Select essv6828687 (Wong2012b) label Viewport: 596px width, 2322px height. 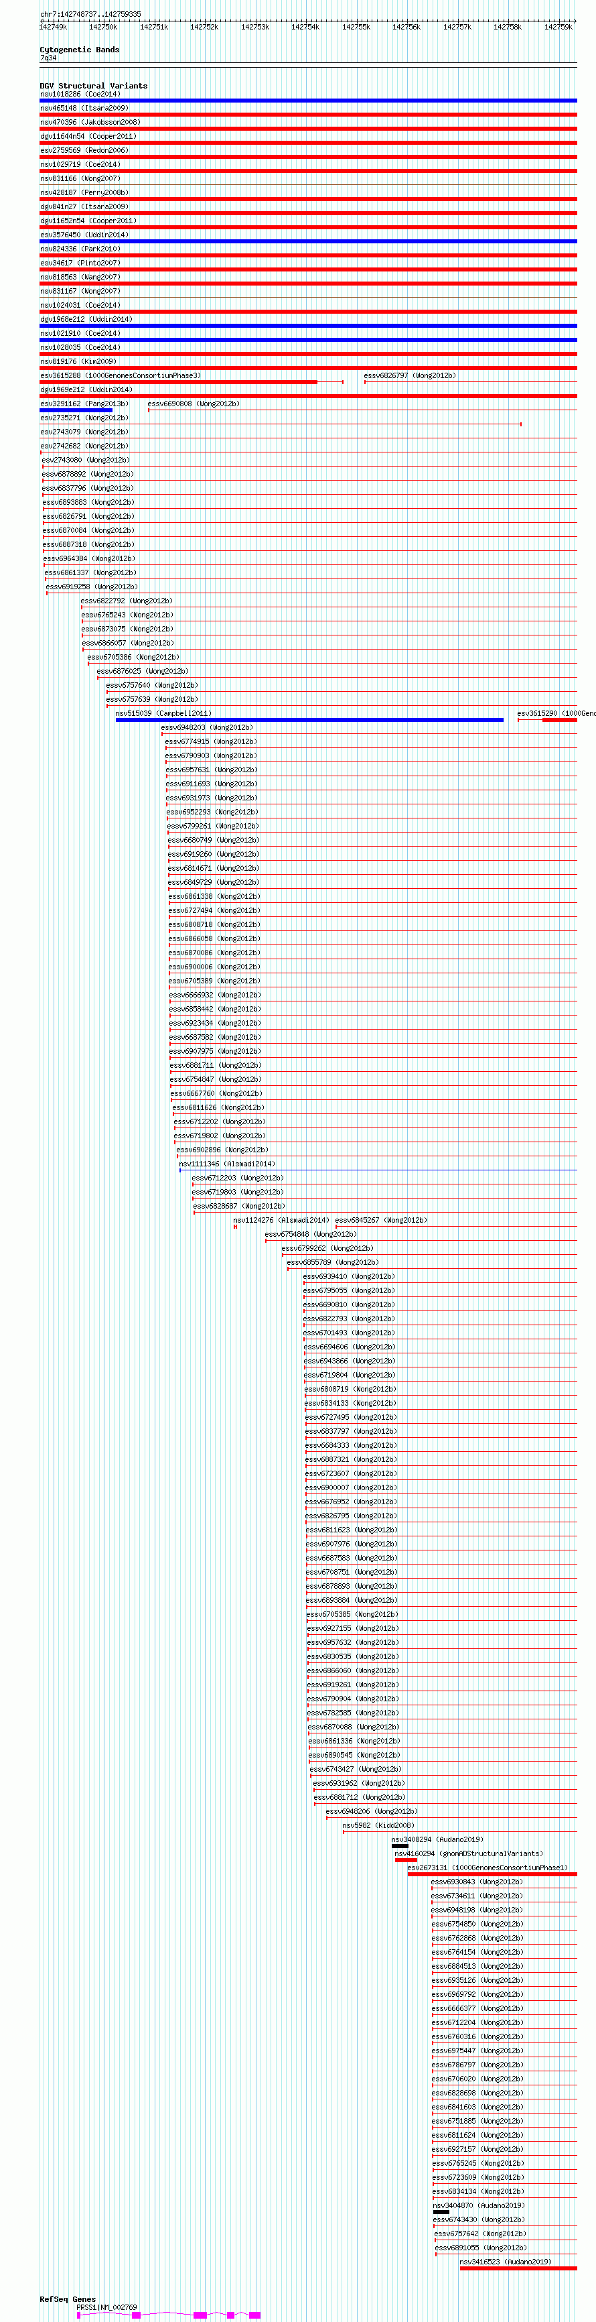click(238, 1207)
